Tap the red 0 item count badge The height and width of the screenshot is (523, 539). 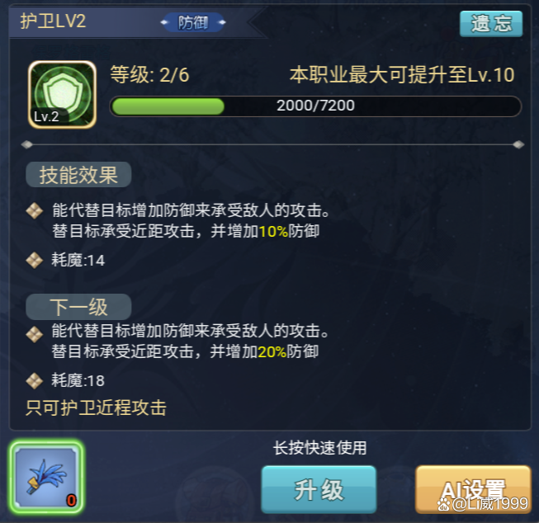click(x=71, y=501)
